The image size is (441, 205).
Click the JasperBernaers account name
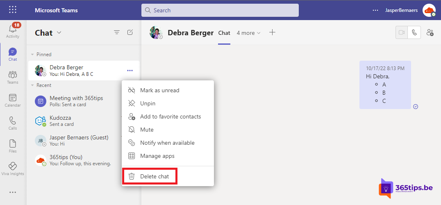pyautogui.click(x=401, y=10)
